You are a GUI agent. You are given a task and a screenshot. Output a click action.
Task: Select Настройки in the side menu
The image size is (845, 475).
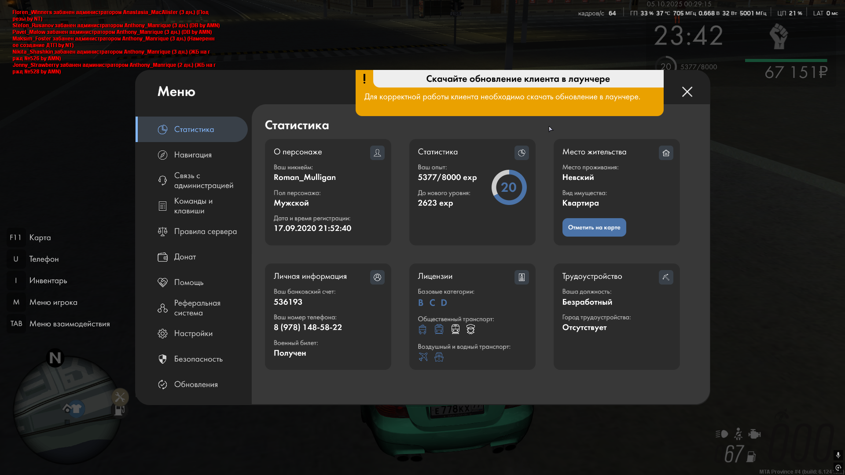193,333
